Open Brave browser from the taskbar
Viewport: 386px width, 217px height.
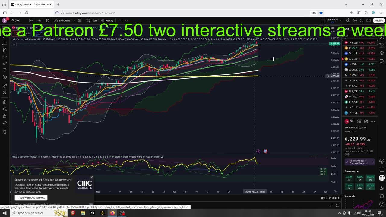click(73, 213)
